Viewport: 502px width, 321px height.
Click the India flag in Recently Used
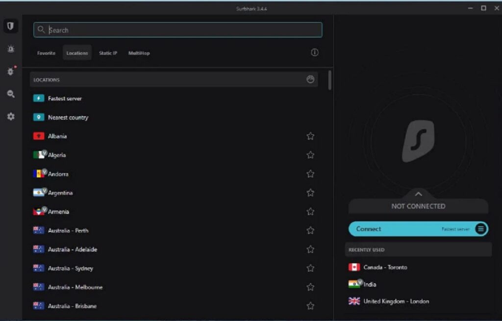pos(354,284)
